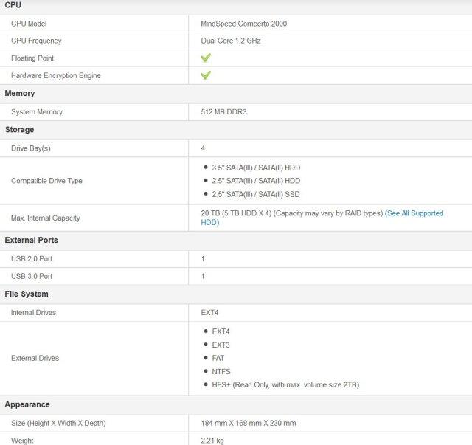This screenshot has height=445, width=472.
Task: Select the EXT3 bullet item
Action: [221, 345]
